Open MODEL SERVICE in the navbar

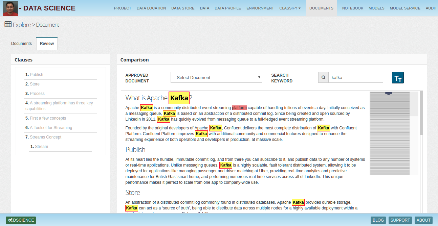coord(405,8)
